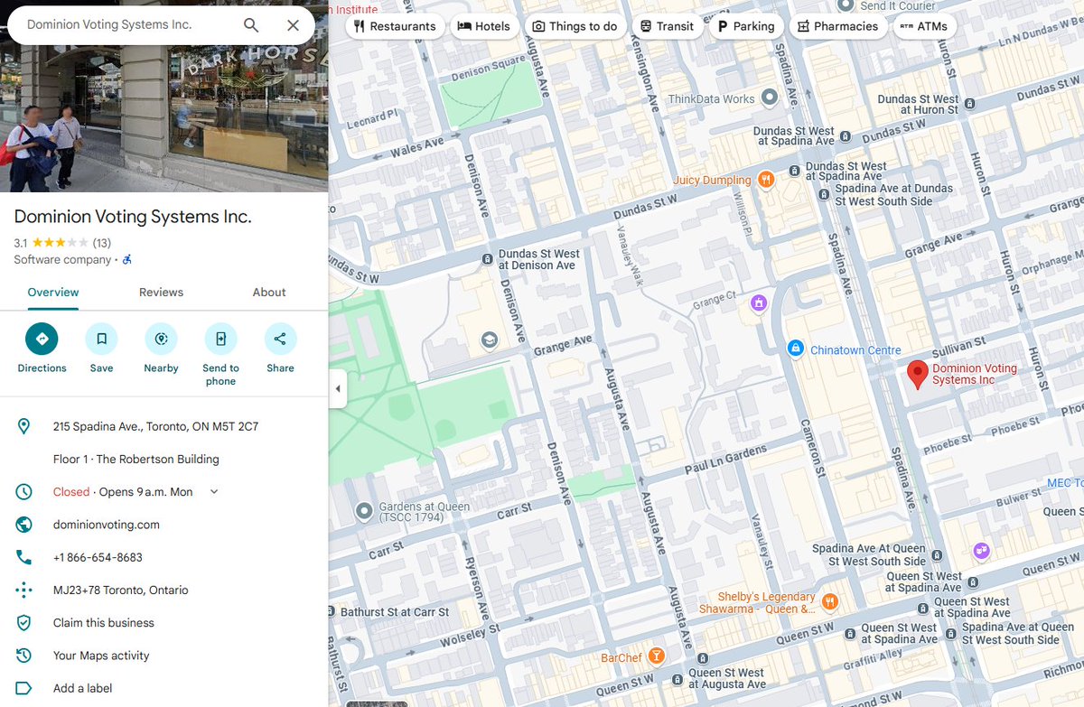Filter map by Hotels
The image size is (1084, 707).
click(x=484, y=26)
